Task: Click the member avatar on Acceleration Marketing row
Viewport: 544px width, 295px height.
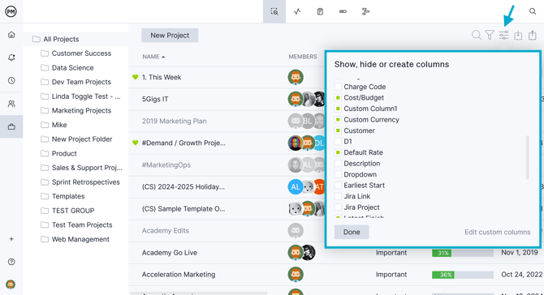Action: point(296,275)
